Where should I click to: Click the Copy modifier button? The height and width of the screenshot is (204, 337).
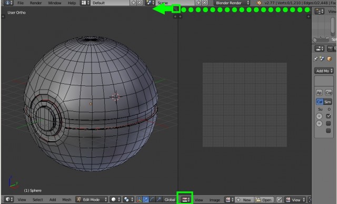(x=329, y=93)
